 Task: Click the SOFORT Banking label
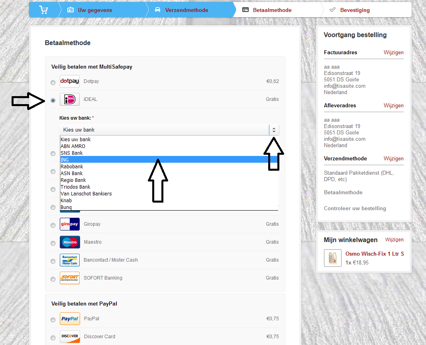pos(103,278)
